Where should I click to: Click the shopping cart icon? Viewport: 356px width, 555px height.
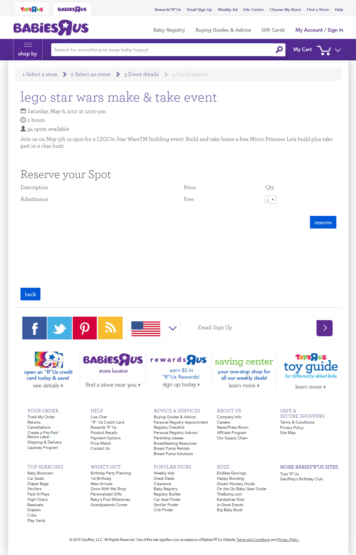pyautogui.click(x=324, y=50)
